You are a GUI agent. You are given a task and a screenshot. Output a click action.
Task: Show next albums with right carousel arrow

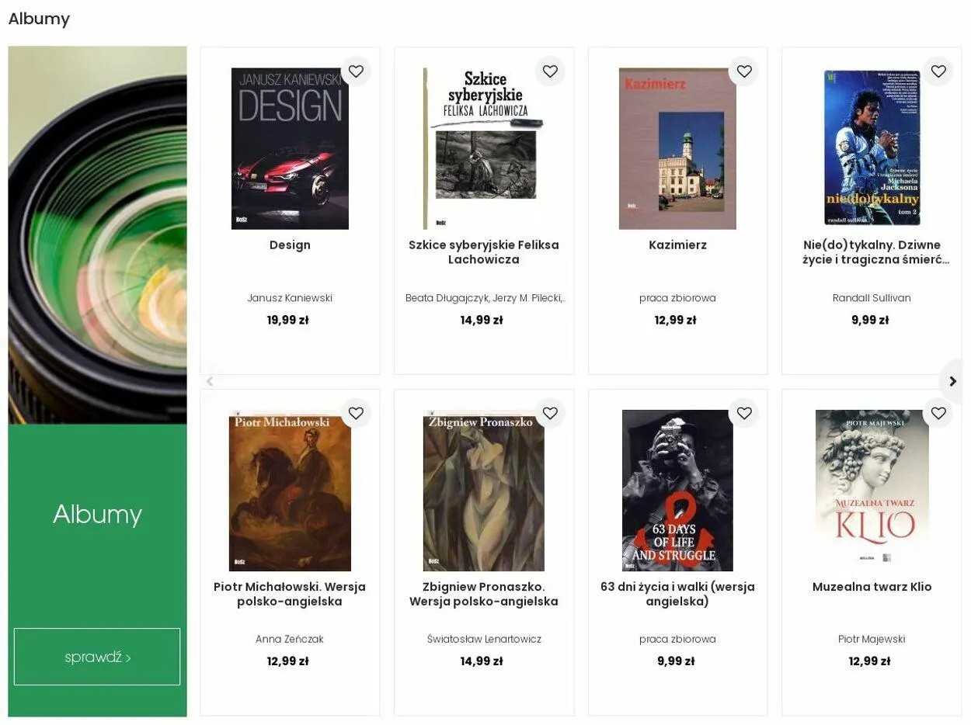point(953,381)
